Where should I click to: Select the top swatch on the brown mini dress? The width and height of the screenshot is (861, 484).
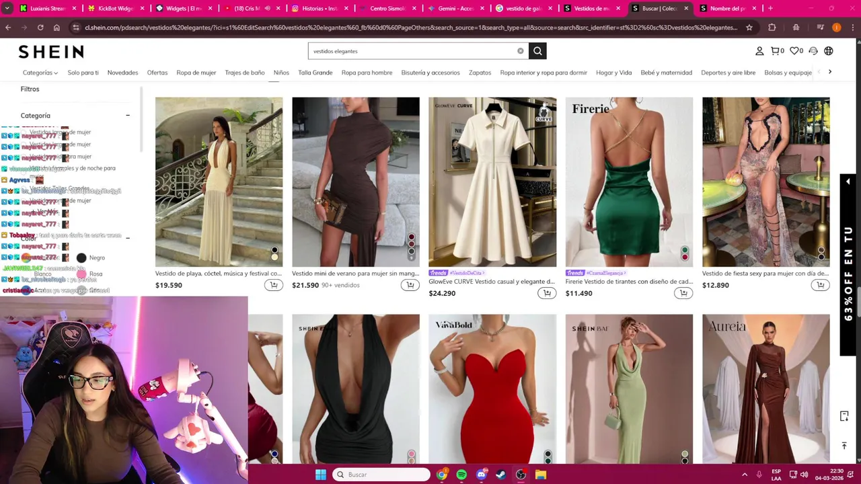(411, 237)
